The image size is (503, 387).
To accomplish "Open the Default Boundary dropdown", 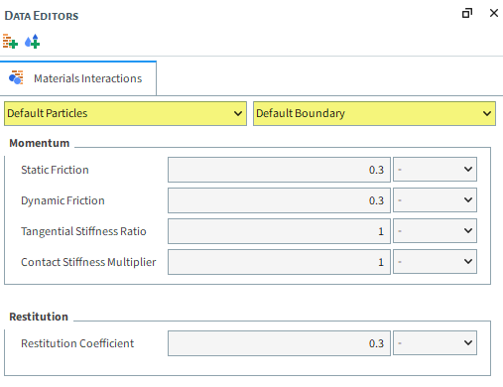I will pyautogui.click(x=374, y=113).
